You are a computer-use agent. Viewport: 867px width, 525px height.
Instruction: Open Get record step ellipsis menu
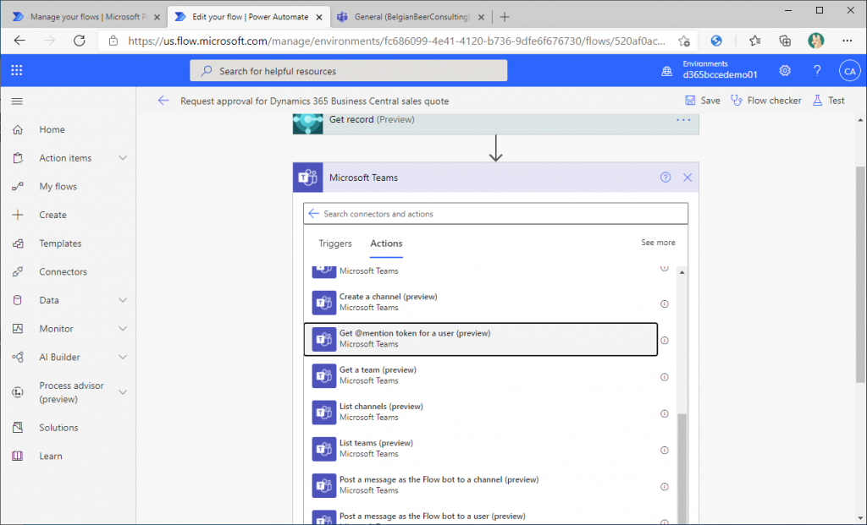click(x=683, y=120)
